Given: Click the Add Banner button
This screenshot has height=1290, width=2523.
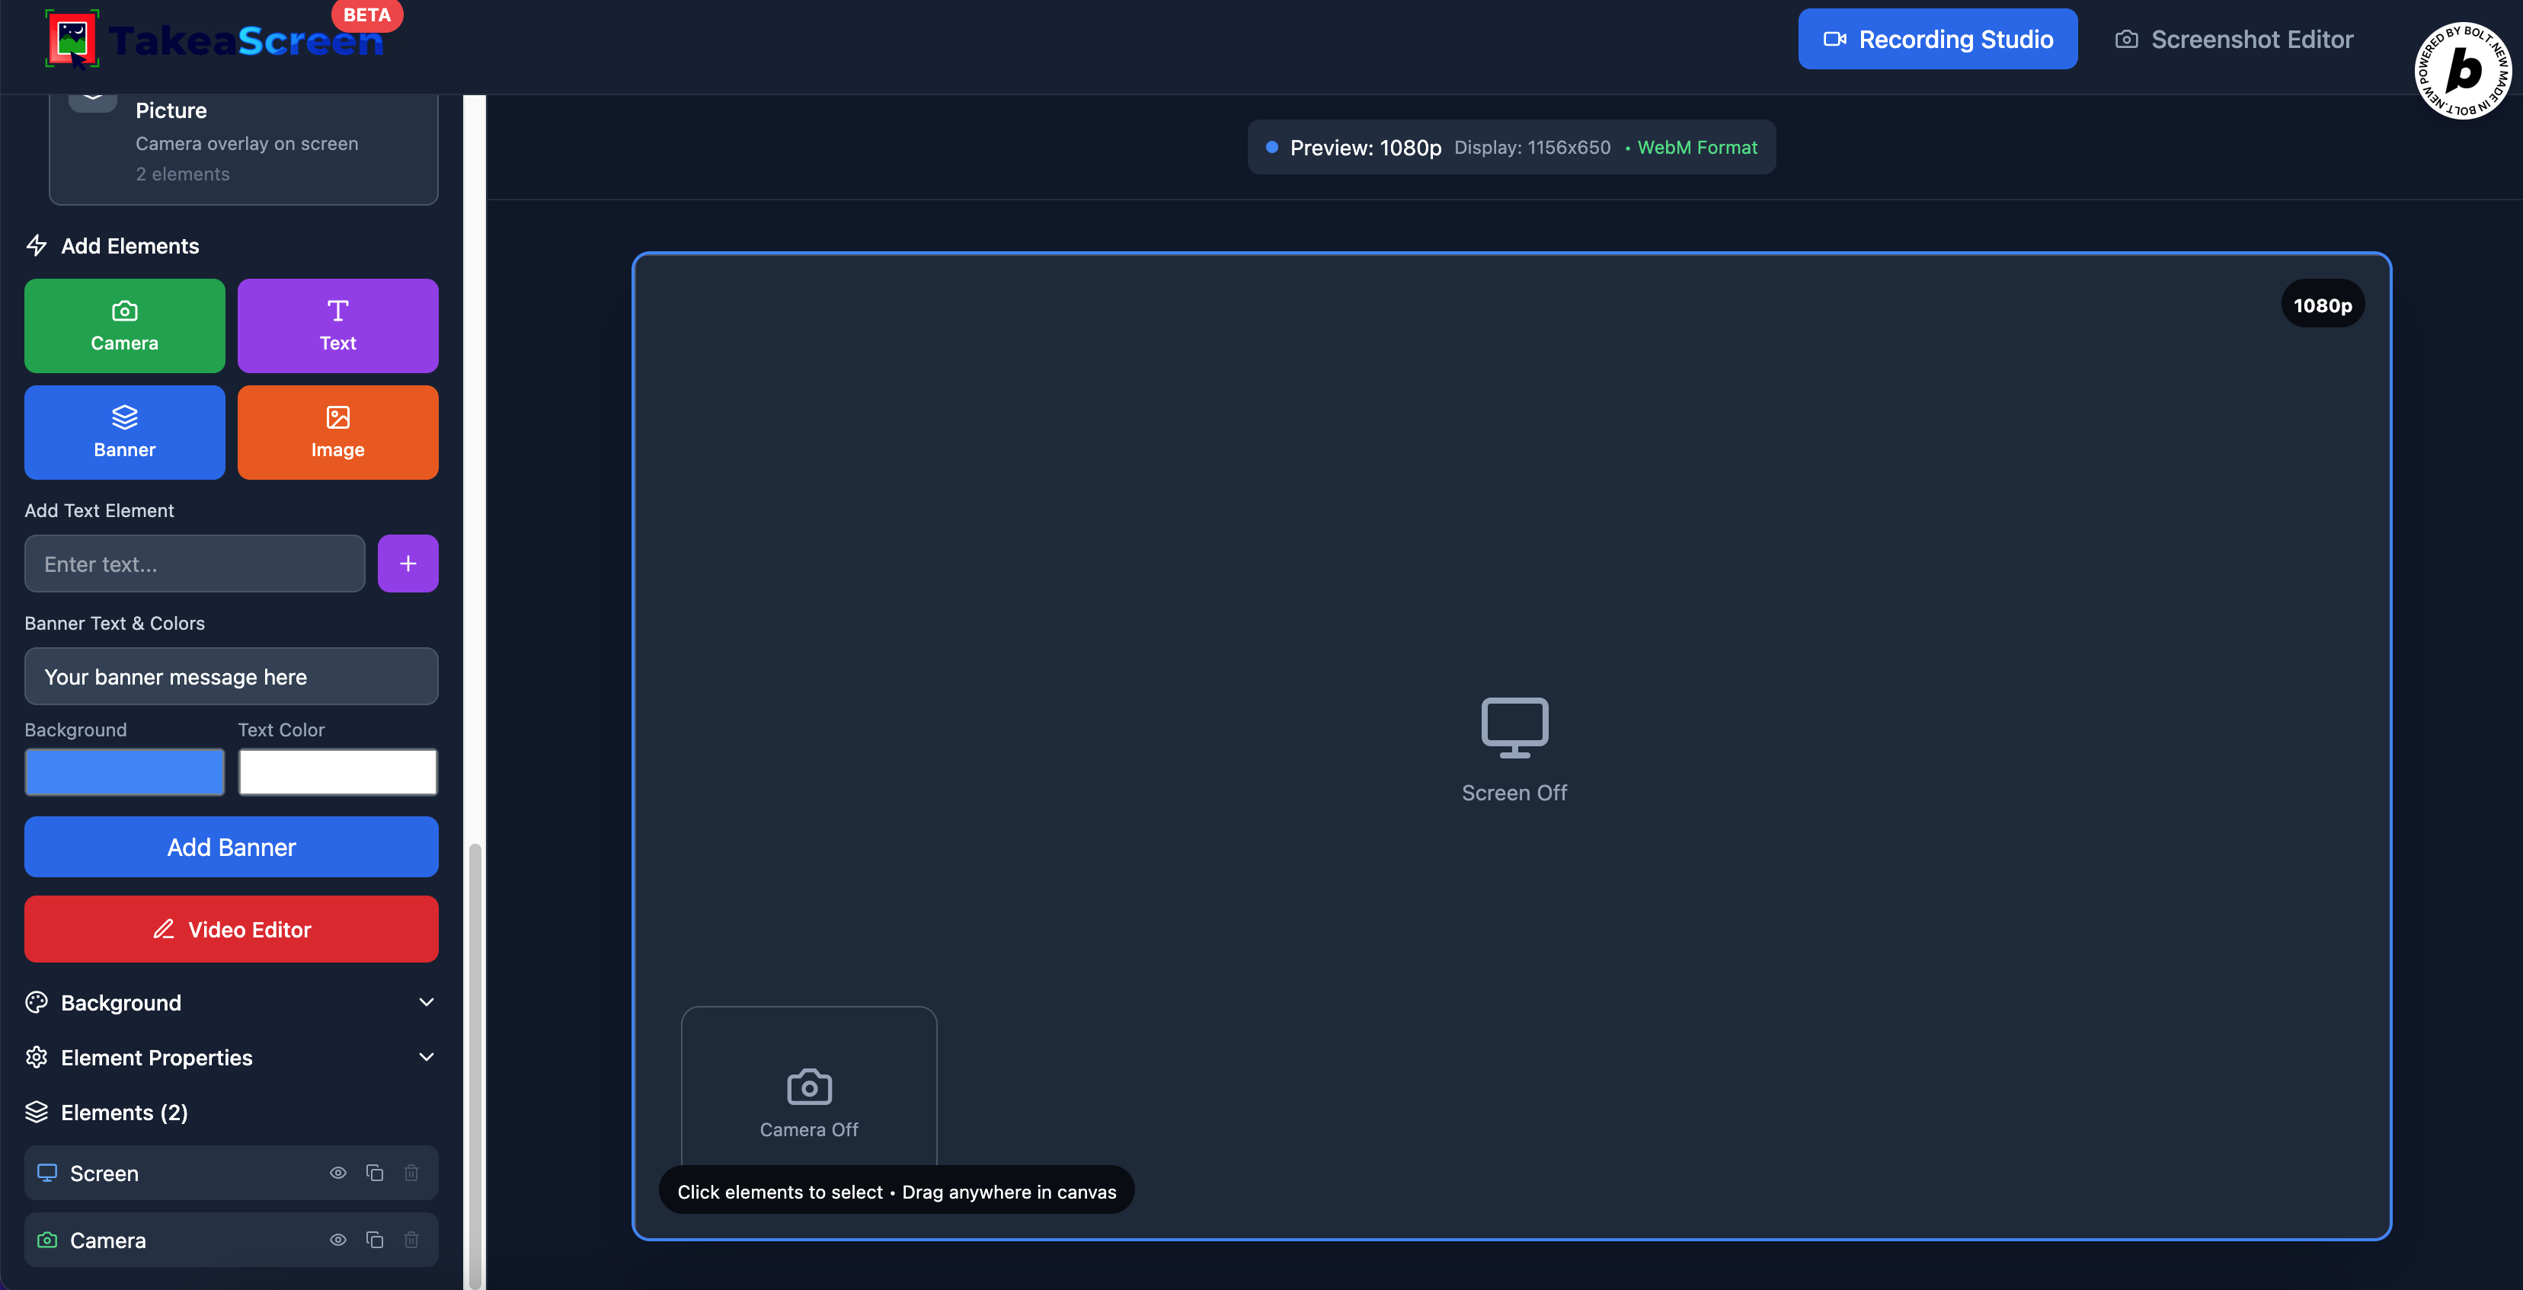Looking at the screenshot, I should click(x=231, y=847).
